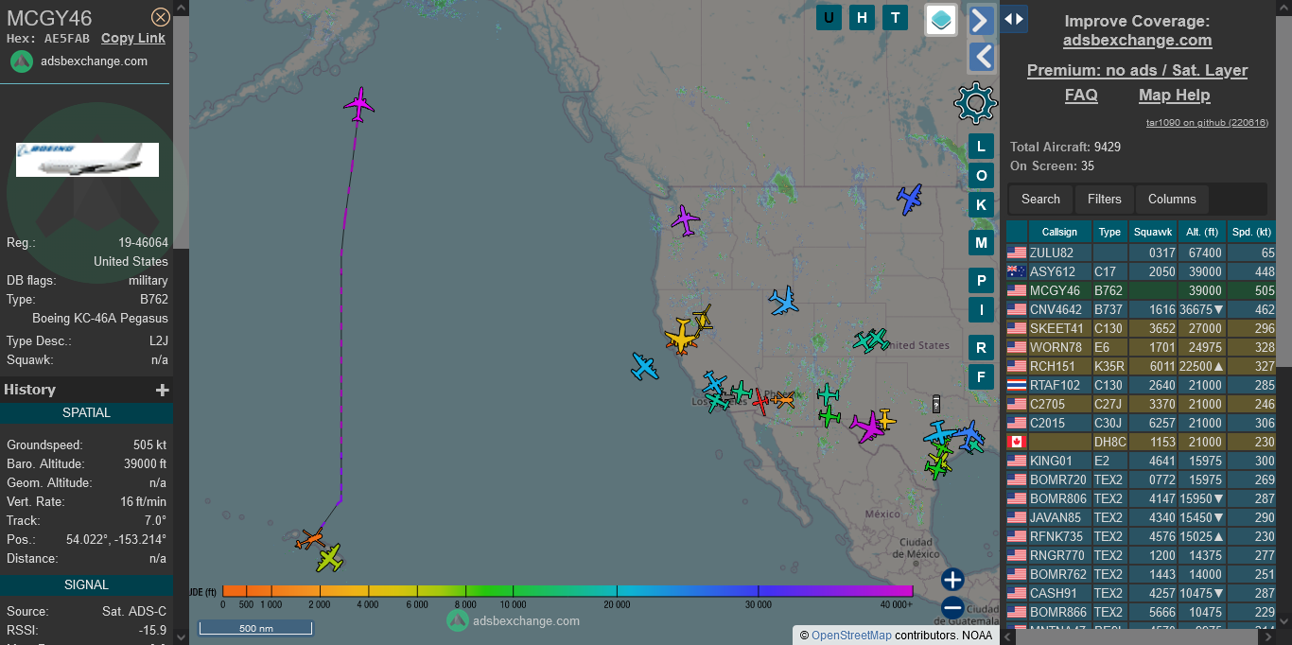
Task: Select the JAVAN85 row in aircraft table
Action: click(x=1141, y=517)
